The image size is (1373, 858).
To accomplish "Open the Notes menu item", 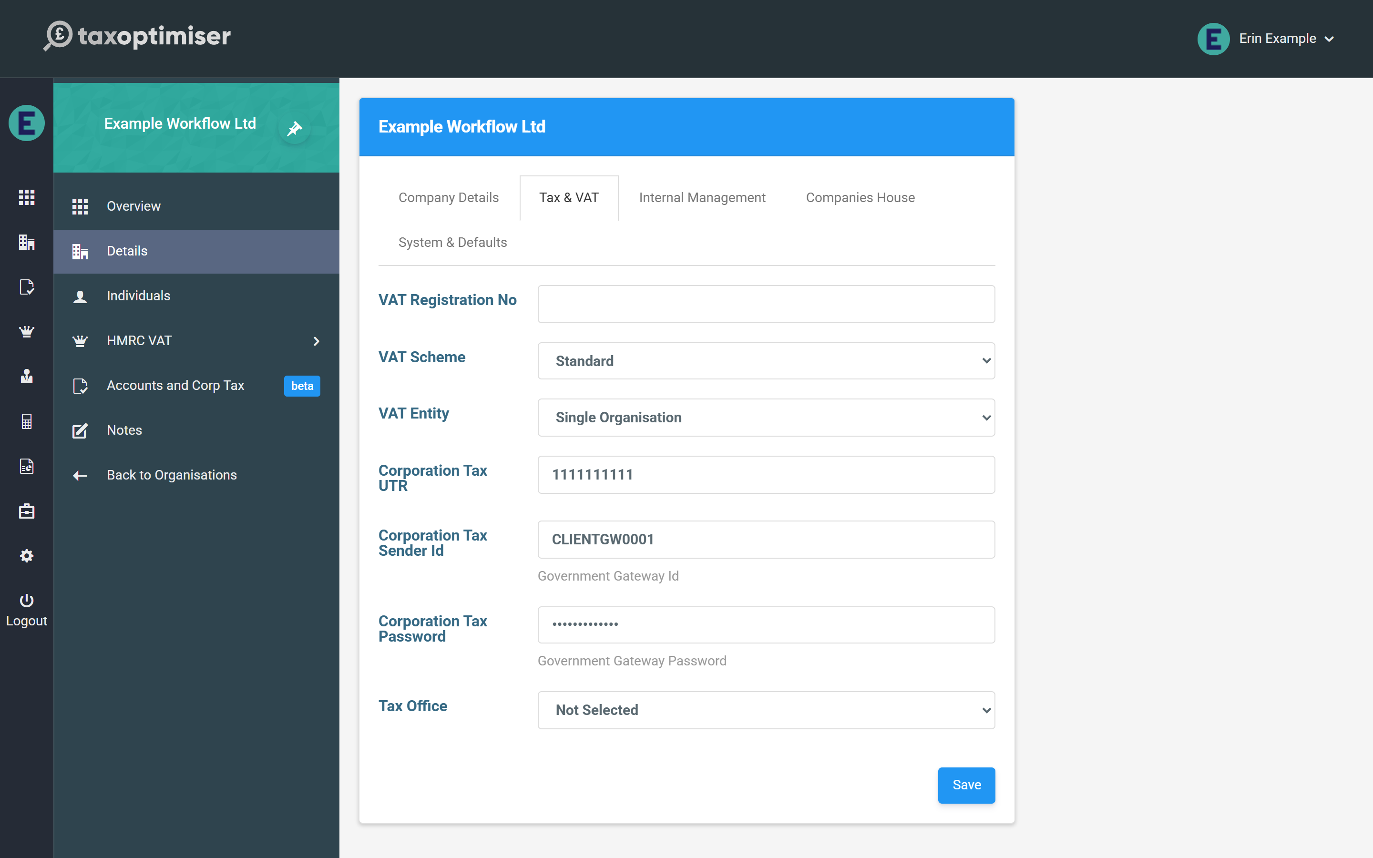I will [x=196, y=431].
